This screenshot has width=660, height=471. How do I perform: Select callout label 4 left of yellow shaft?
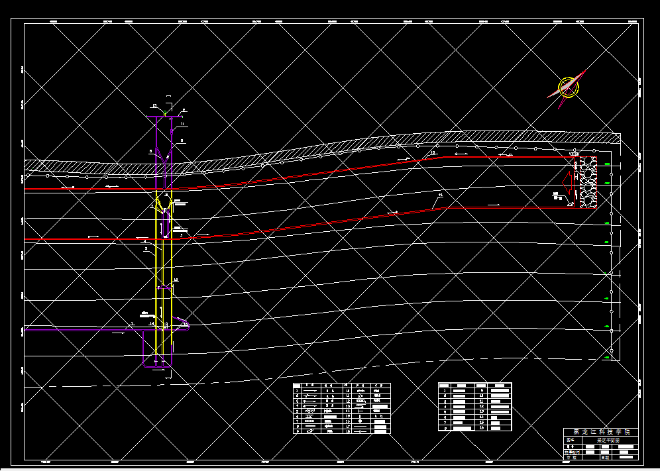click(145, 242)
